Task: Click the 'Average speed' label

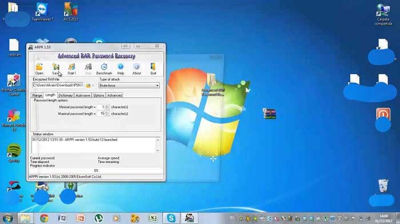Action: pyautogui.click(x=109, y=158)
